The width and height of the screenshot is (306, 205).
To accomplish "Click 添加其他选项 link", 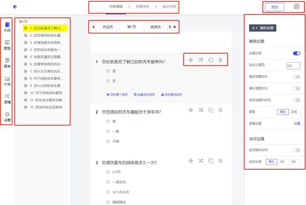I will [171, 94].
